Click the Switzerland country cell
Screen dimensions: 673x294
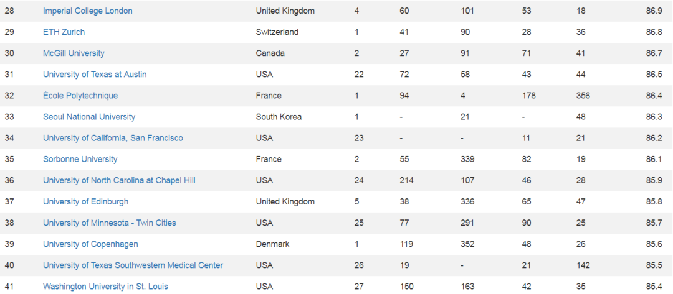coord(277,32)
